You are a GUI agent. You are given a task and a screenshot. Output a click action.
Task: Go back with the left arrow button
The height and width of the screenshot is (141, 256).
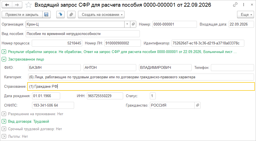7,5
